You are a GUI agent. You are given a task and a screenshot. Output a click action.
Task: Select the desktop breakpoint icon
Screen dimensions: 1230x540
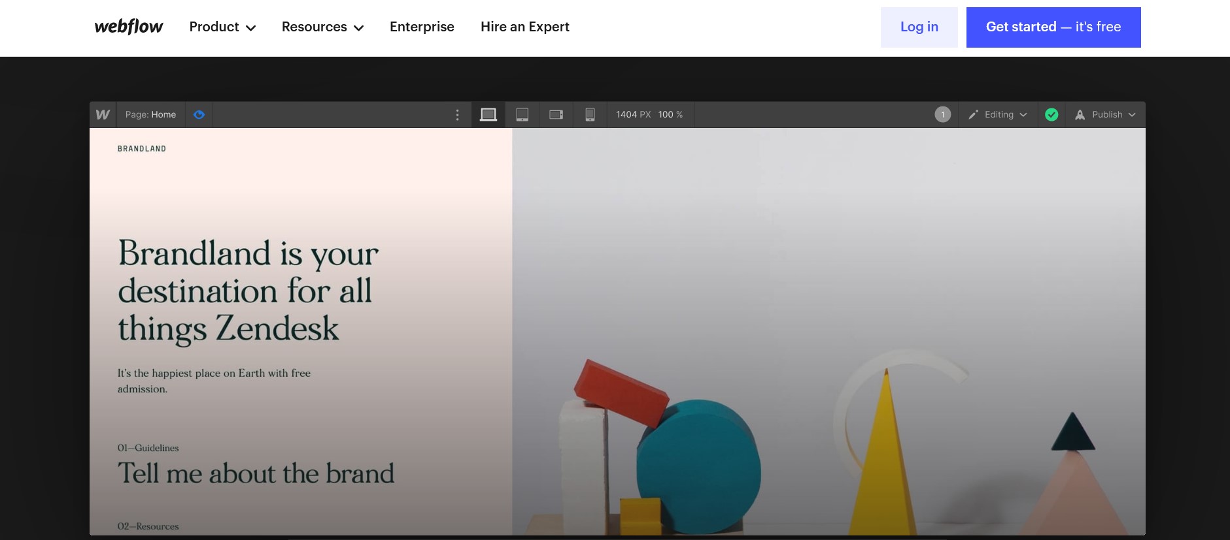[x=488, y=115]
